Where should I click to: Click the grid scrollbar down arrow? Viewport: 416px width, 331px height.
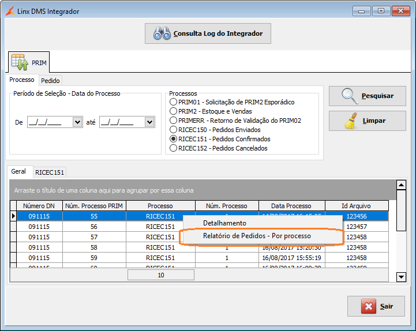(x=401, y=277)
